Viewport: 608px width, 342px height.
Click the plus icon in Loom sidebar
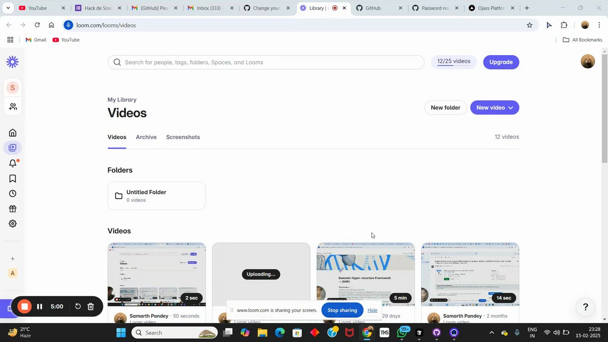pos(13,259)
